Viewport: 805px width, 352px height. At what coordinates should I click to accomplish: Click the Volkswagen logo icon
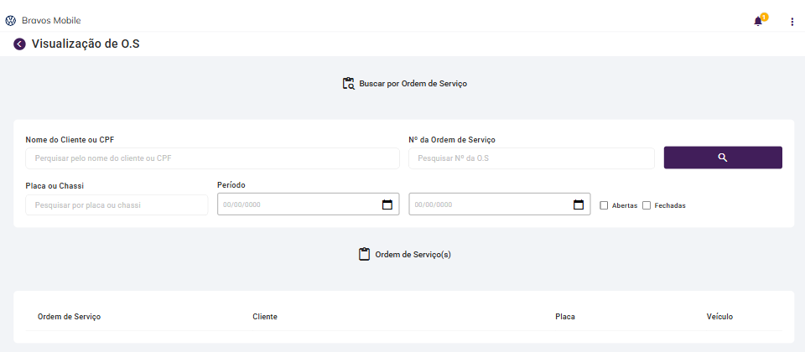click(x=11, y=20)
